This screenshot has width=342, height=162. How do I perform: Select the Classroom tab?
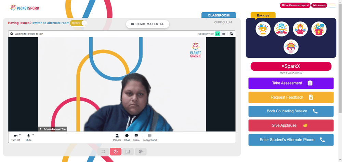point(219,15)
